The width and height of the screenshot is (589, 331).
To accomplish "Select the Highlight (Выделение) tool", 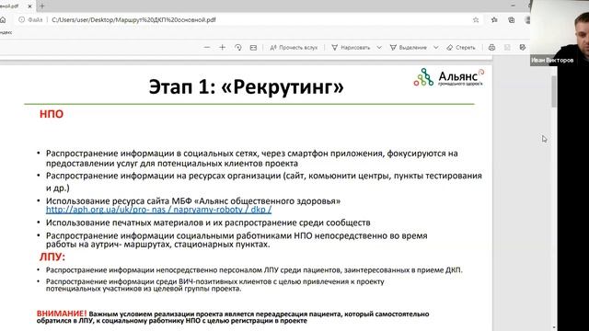I will coord(409,48).
